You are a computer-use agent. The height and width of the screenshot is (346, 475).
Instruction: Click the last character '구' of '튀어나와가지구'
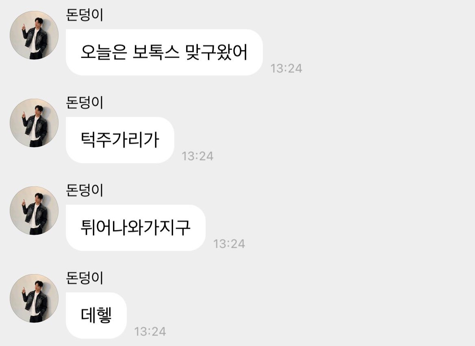(183, 228)
